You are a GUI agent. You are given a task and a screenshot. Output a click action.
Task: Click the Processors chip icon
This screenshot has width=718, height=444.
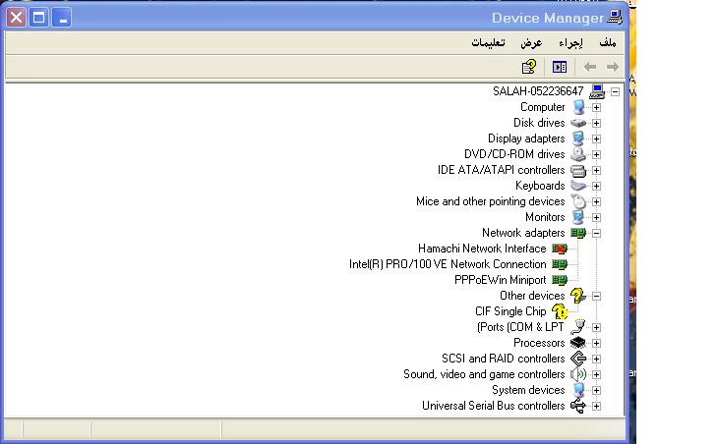(x=578, y=343)
